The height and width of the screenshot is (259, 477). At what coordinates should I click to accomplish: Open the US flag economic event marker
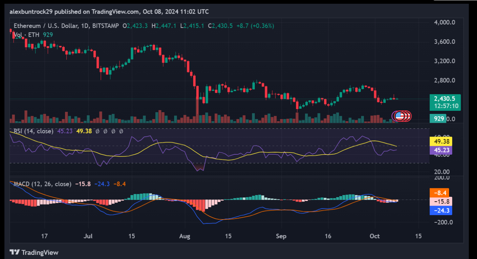(399, 116)
